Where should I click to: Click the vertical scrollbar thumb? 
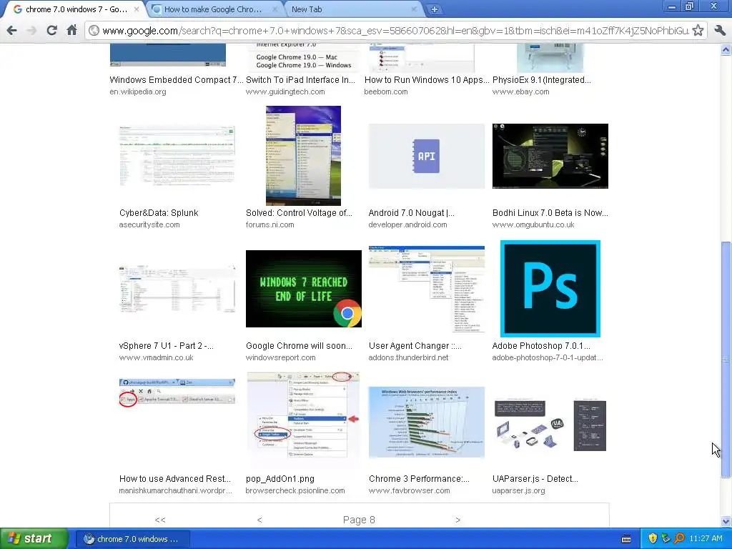(x=726, y=359)
